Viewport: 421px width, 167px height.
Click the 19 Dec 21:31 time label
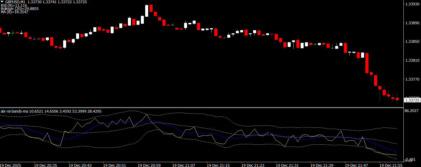click(x=287, y=165)
